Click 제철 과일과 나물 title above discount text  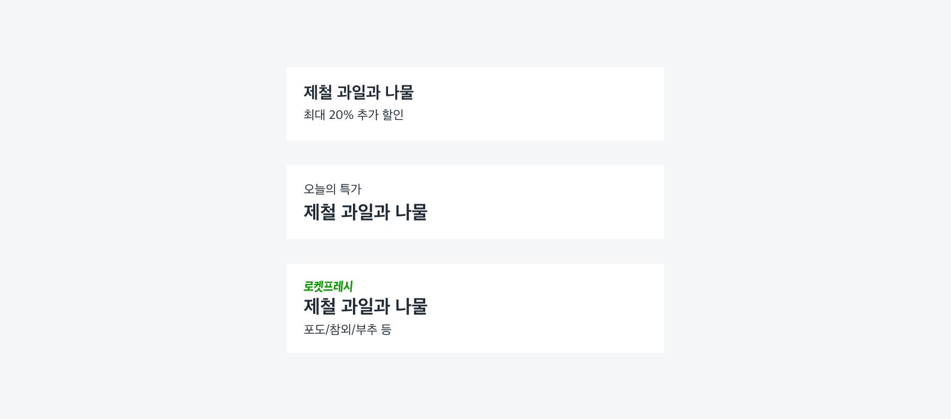click(x=359, y=93)
